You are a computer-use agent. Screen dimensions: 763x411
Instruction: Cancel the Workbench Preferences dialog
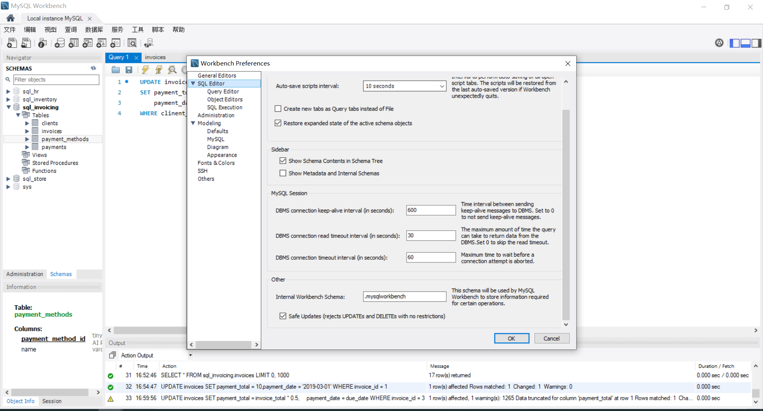(552, 338)
